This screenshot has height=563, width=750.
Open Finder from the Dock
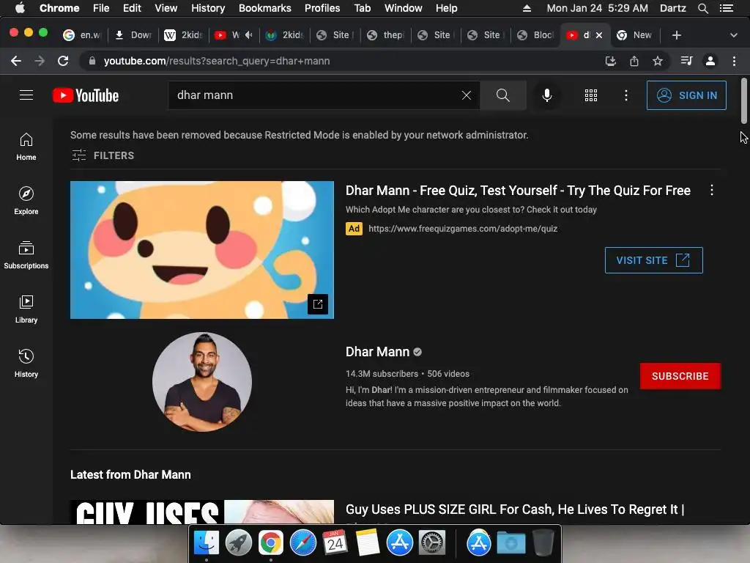point(206,543)
